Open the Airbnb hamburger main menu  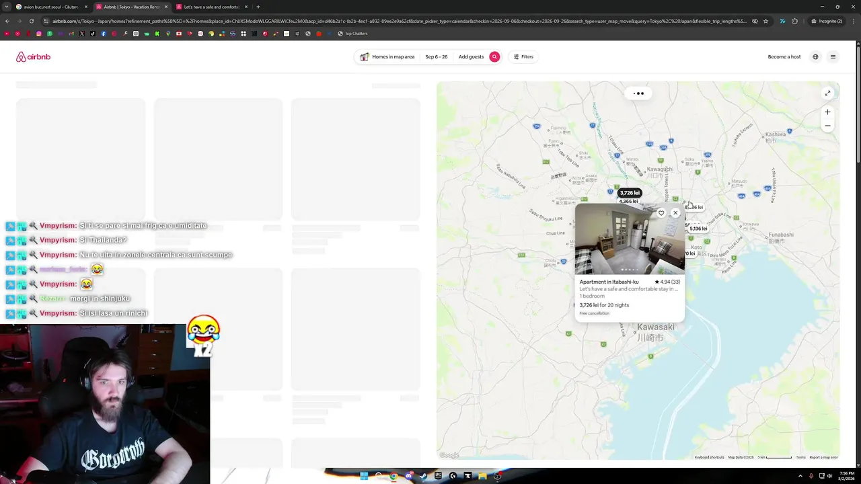(833, 56)
